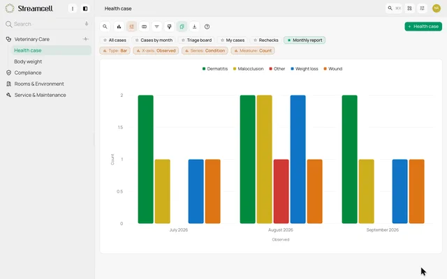Open the Measure: Count dropdown
447x279 pixels.
pos(253,51)
